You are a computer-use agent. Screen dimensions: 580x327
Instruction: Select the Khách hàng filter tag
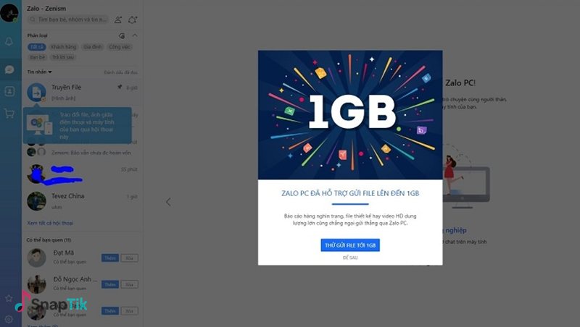(63, 47)
